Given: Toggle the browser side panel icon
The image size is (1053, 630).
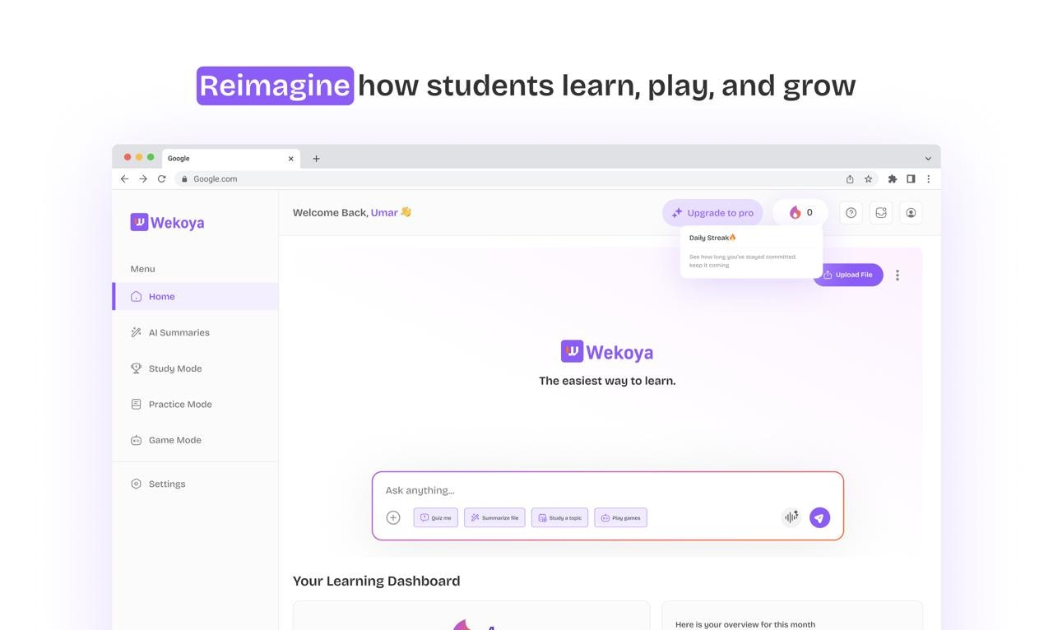Looking at the screenshot, I should 911,179.
